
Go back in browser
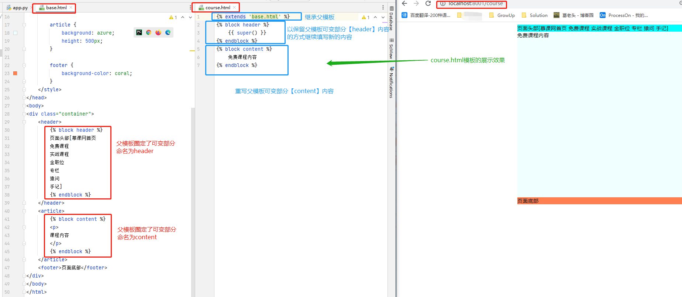tap(404, 3)
